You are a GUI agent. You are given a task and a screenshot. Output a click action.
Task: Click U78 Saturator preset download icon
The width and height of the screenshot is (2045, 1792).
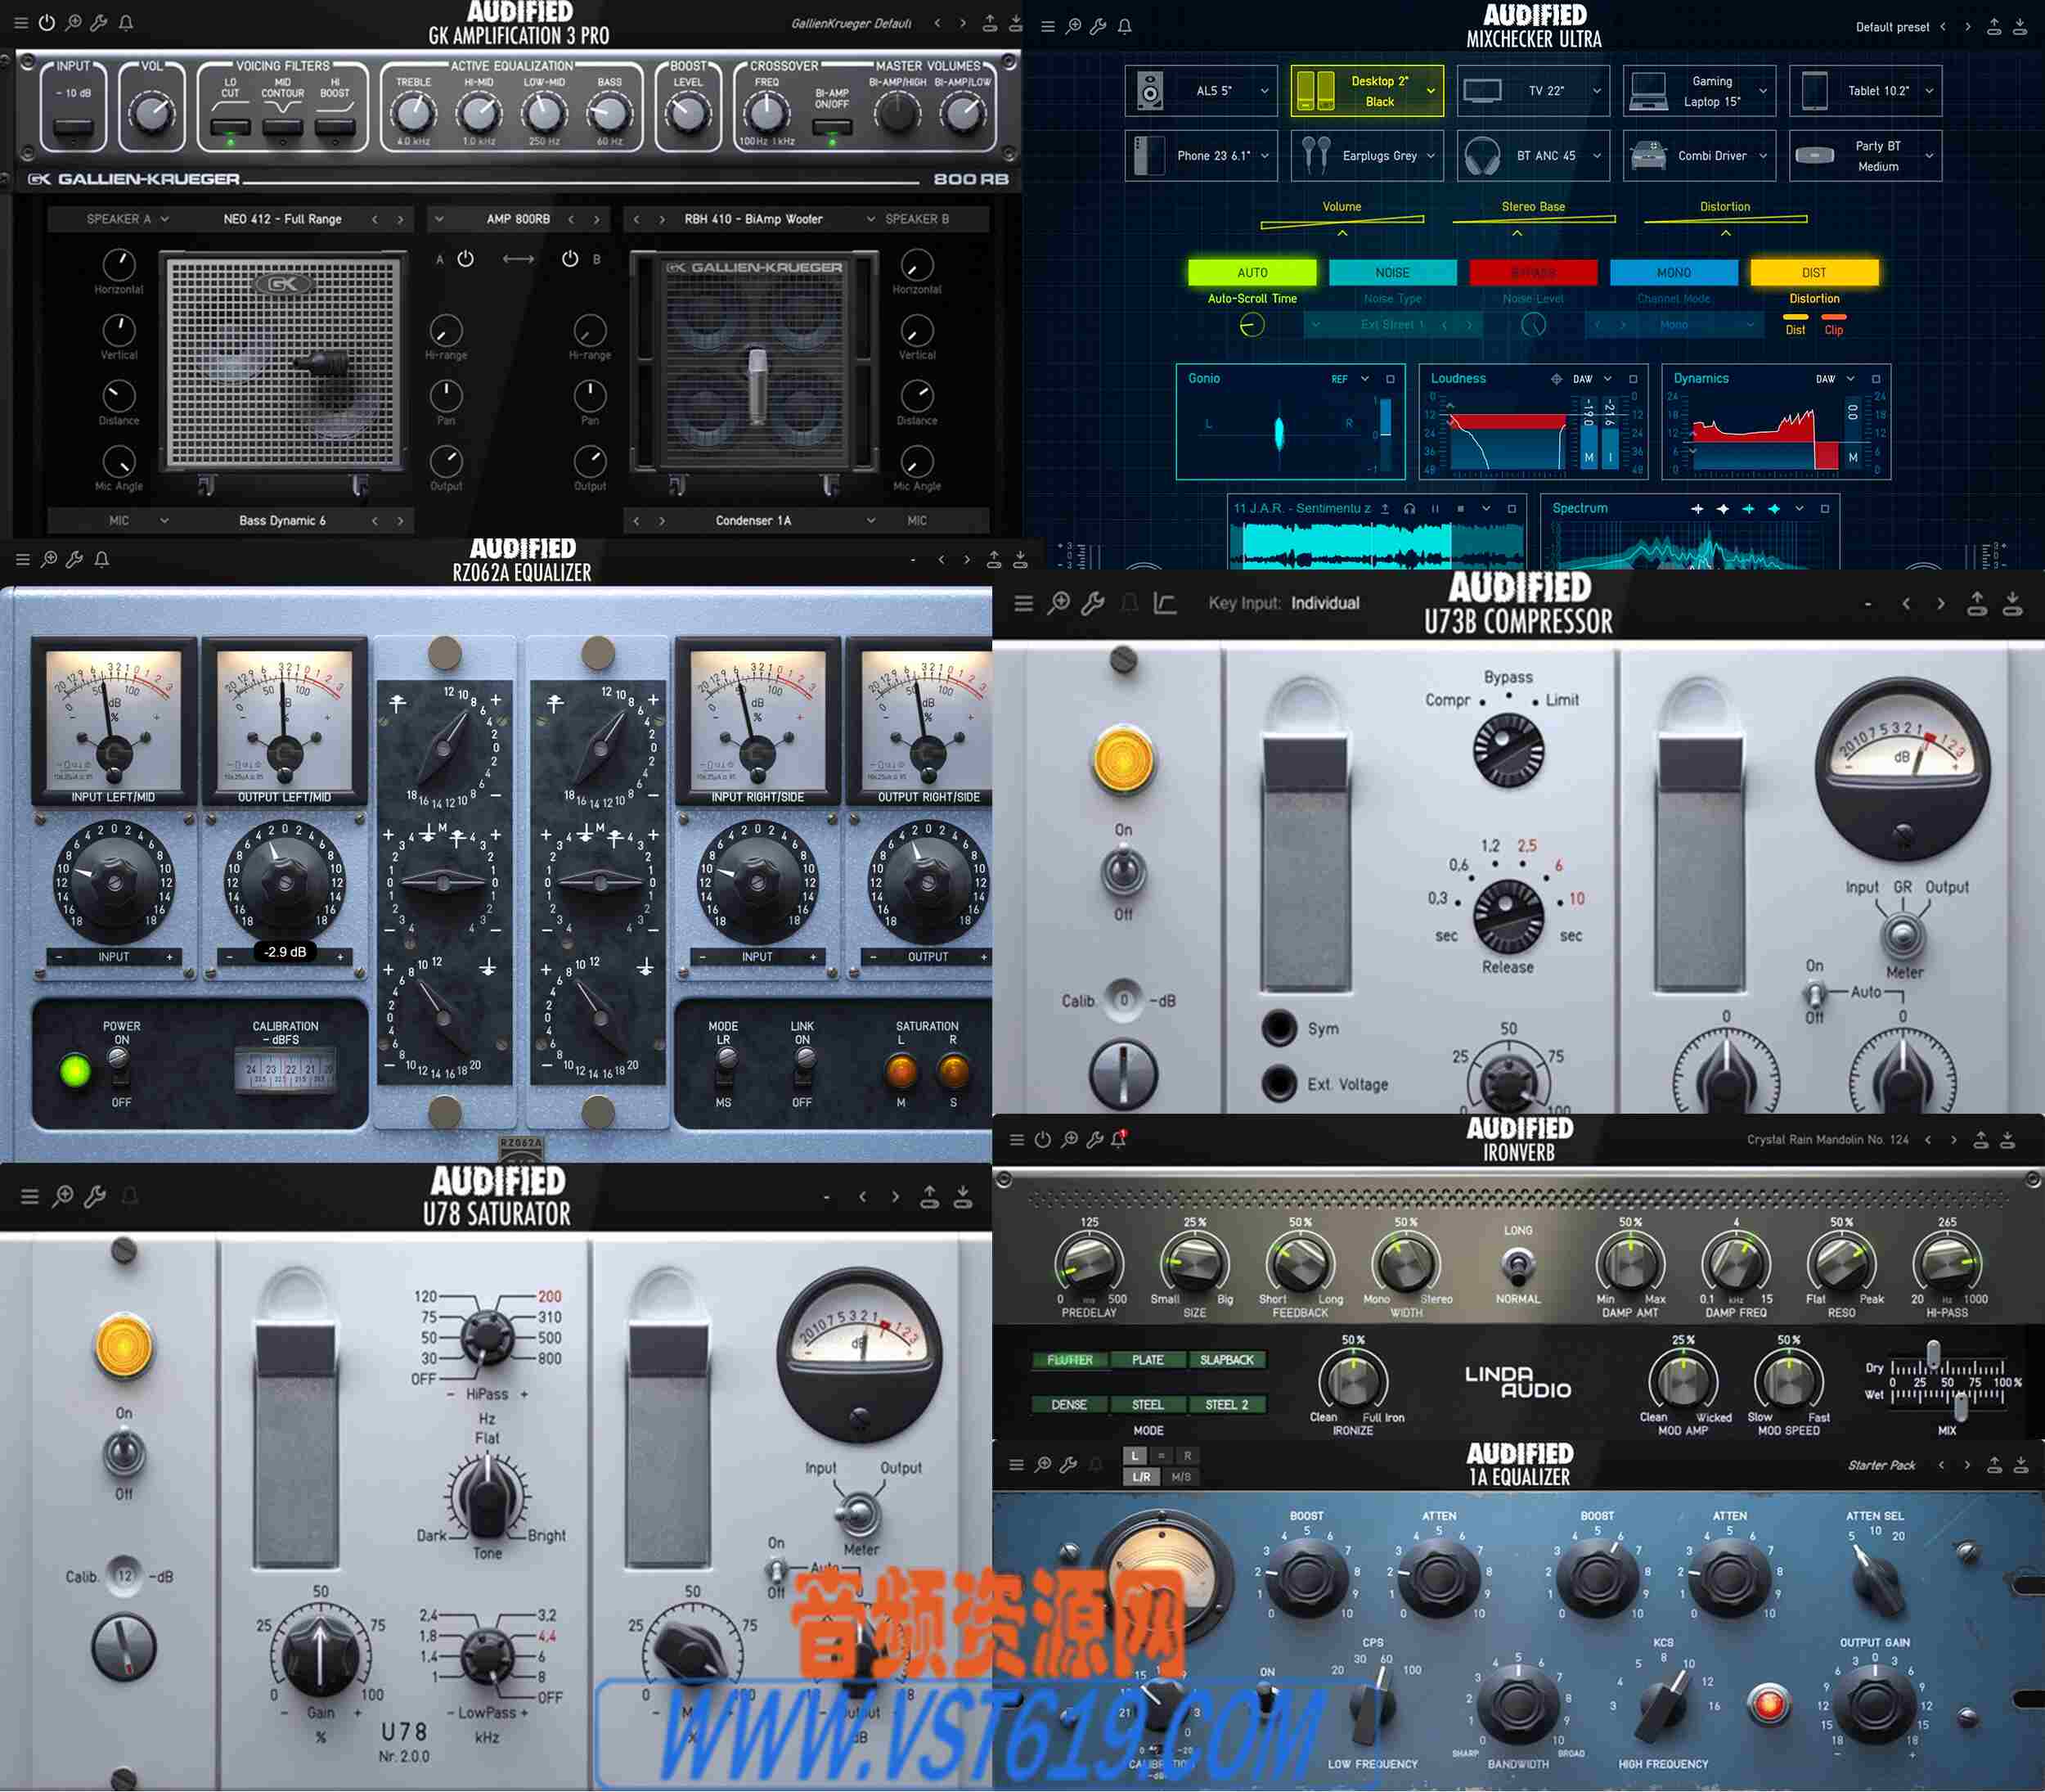click(x=964, y=1196)
